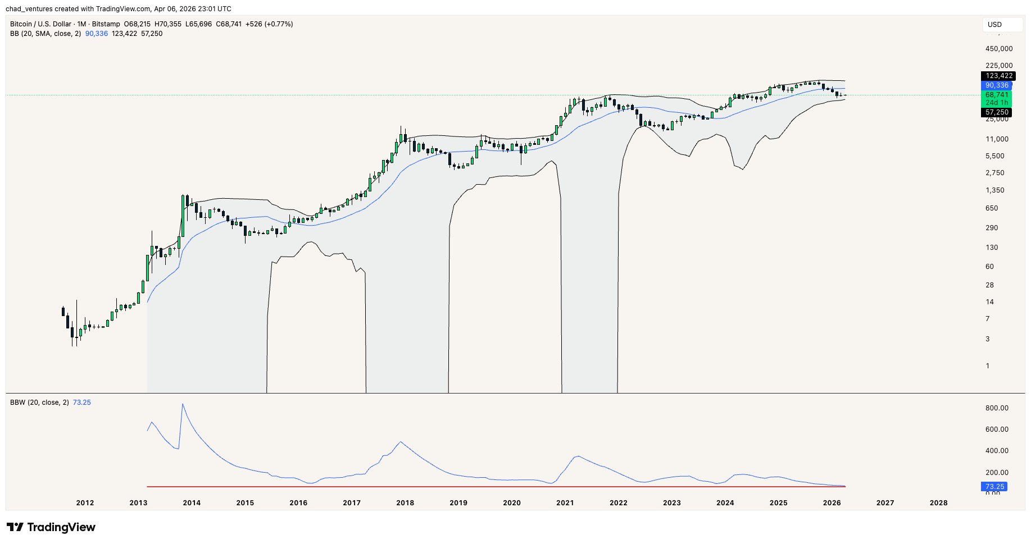Click the 2018 label on the time axis
Screen dimensions: 1031x544
pyautogui.click(x=405, y=503)
